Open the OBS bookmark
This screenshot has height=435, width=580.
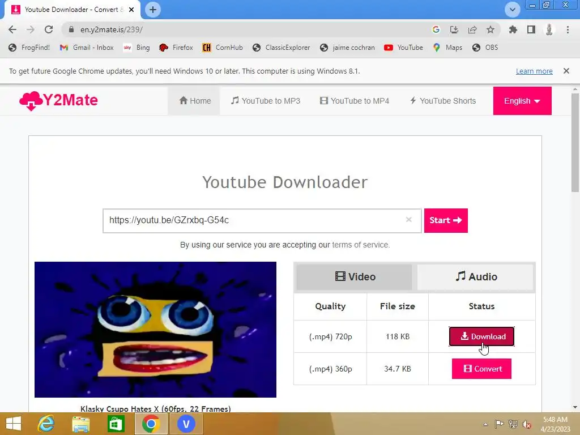[485, 48]
